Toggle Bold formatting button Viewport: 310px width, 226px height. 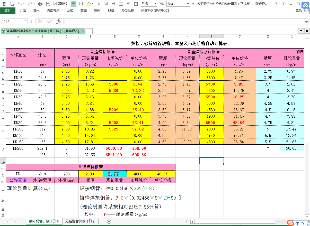click(99, 4)
